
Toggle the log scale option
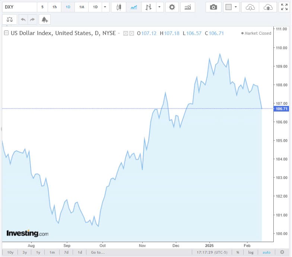[251, 253]
